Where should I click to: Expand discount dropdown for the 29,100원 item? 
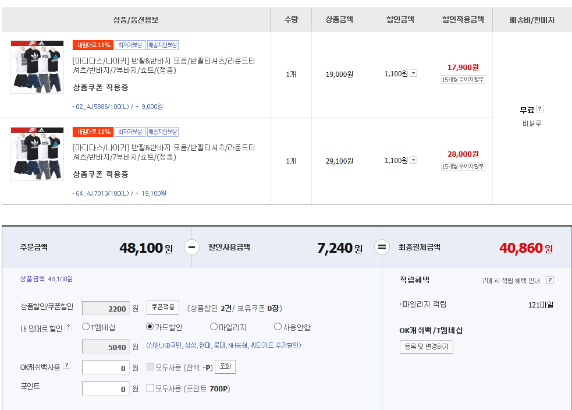(413, 160)
